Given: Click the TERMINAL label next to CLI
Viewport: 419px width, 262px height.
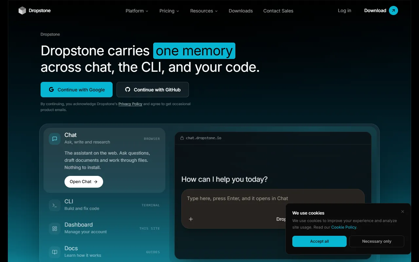Looking at the screenshot, I should click(151, 205).
